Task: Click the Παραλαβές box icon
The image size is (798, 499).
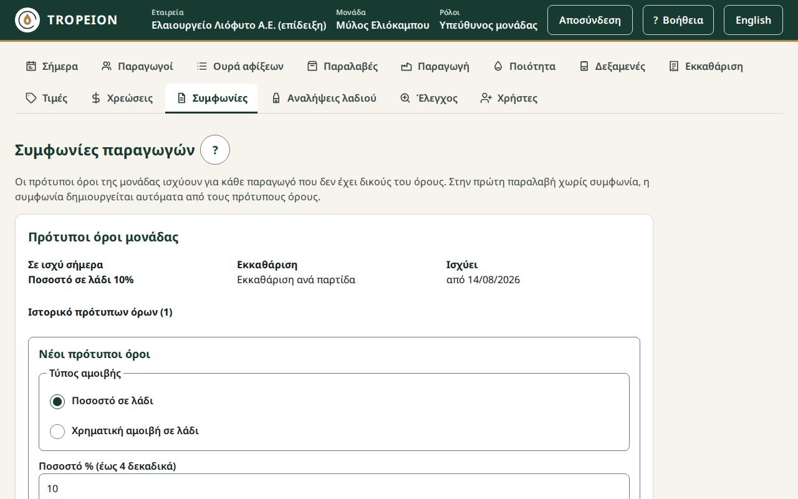Action: [312, 66]
